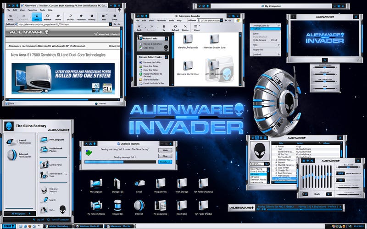Click Go button beside browser address bar
Viewport: 367px width, 229px height.
click(117, 24)
